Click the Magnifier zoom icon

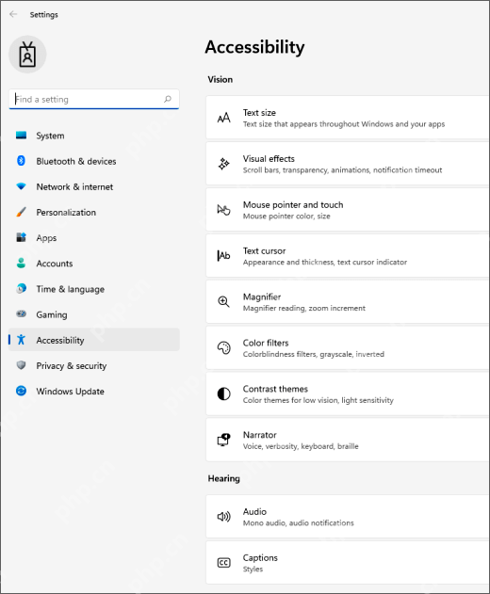pyautogui.click(x=223, y=302)
